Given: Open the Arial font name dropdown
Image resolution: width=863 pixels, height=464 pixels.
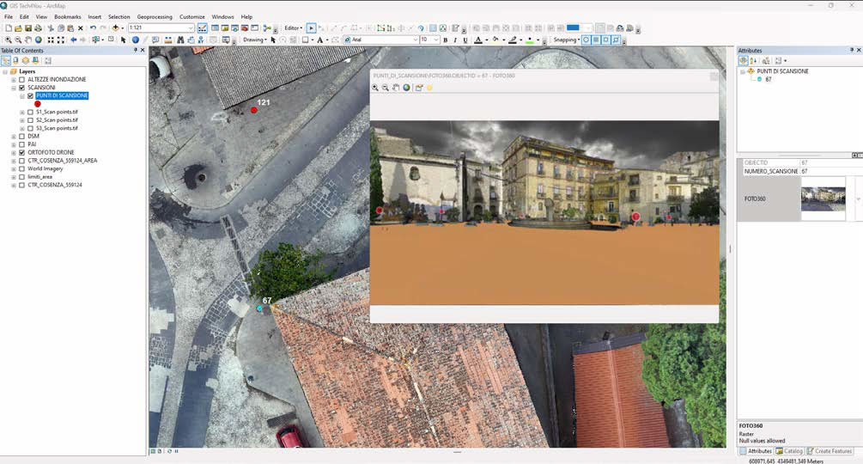Looking at the screenshot, I should (x=416, y=40).
